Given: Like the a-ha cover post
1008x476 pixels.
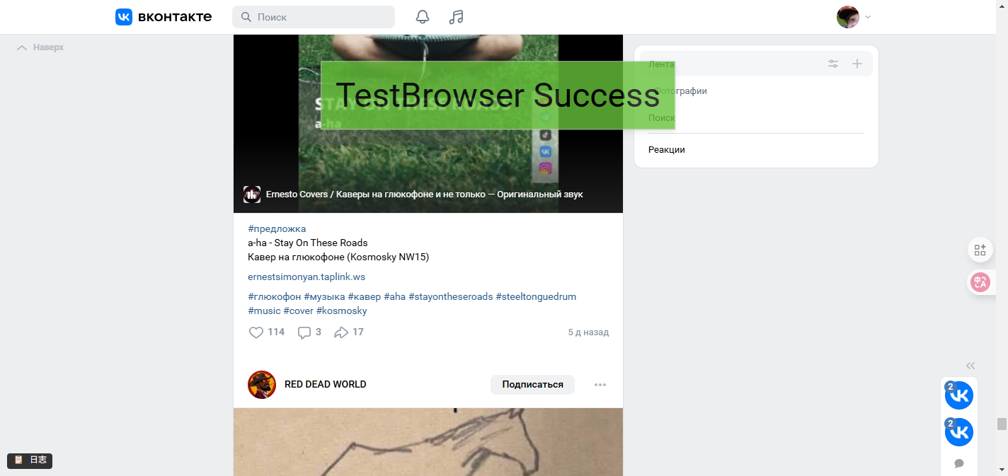Looking at the screenshot, I should [256, 332].
